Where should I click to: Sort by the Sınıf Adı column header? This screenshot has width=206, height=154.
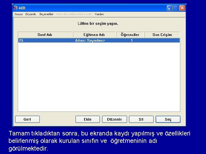coord(45,35)
